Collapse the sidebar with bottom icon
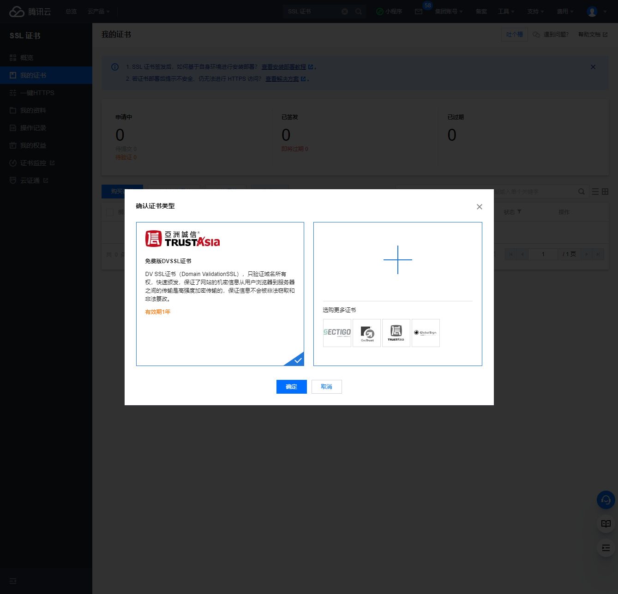Image resolution: width=618 pixels, height=594 pixels. tap(13, 581)
